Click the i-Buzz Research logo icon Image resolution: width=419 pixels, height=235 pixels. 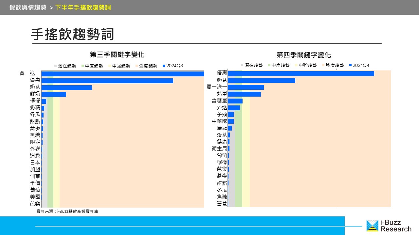click(372, 226)
